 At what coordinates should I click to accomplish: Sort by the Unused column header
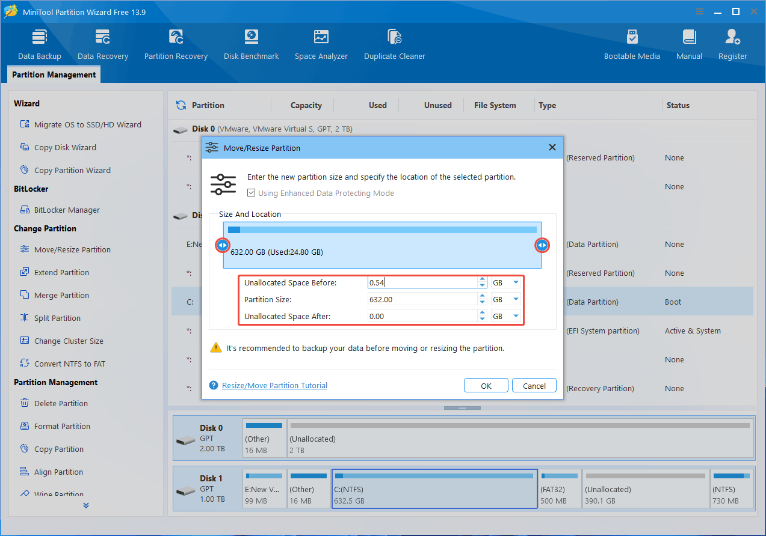[x=437, y=105]
